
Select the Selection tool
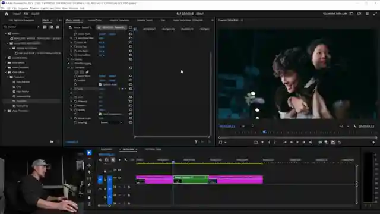tap(89, 153)
